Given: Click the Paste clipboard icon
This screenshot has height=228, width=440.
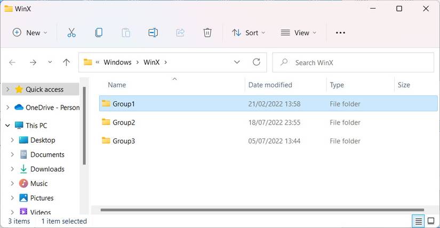Looking at the screenshot, I should tap(126, 33).
